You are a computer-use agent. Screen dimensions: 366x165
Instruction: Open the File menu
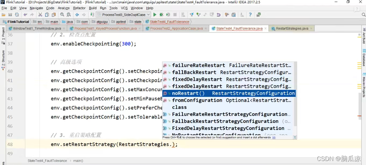[x=4, y=8]
